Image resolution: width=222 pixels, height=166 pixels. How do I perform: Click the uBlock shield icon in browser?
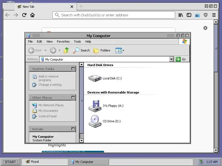(206, 15)
